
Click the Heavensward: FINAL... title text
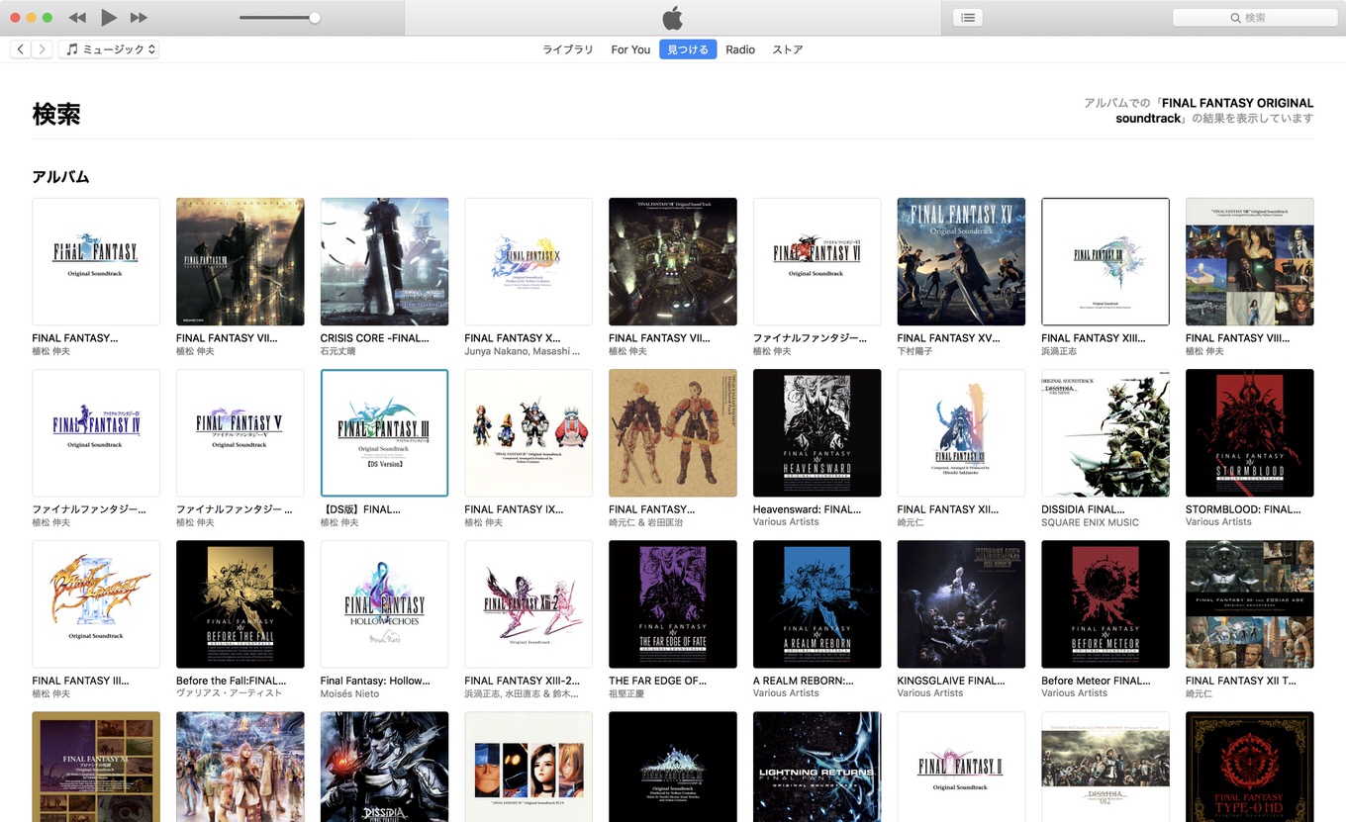[x=807, y=509]
